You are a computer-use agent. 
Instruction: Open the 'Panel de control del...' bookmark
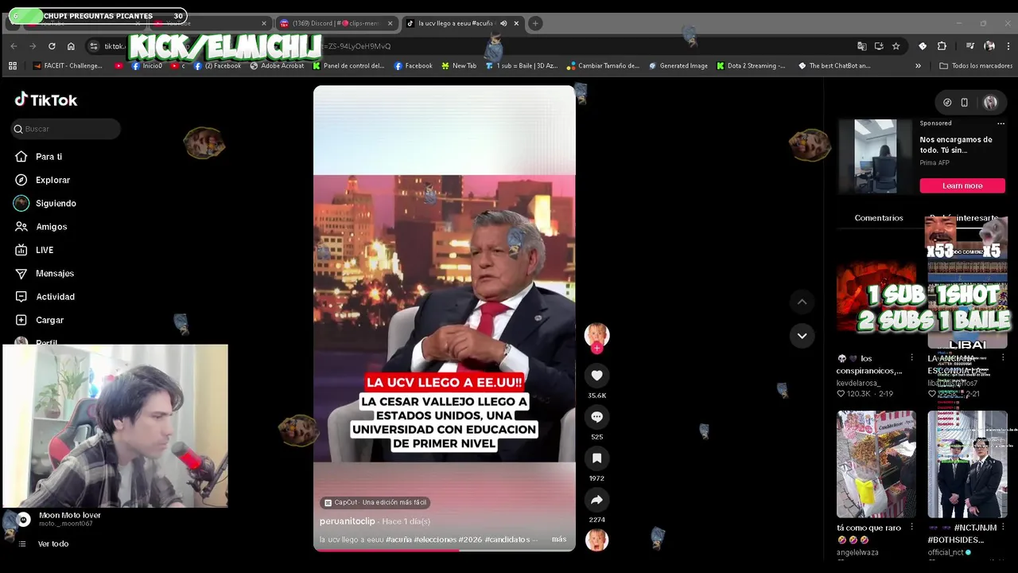click(348, 66)
